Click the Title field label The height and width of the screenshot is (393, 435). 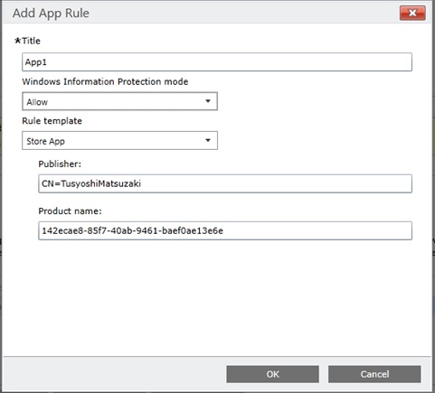tap(31, 41)
